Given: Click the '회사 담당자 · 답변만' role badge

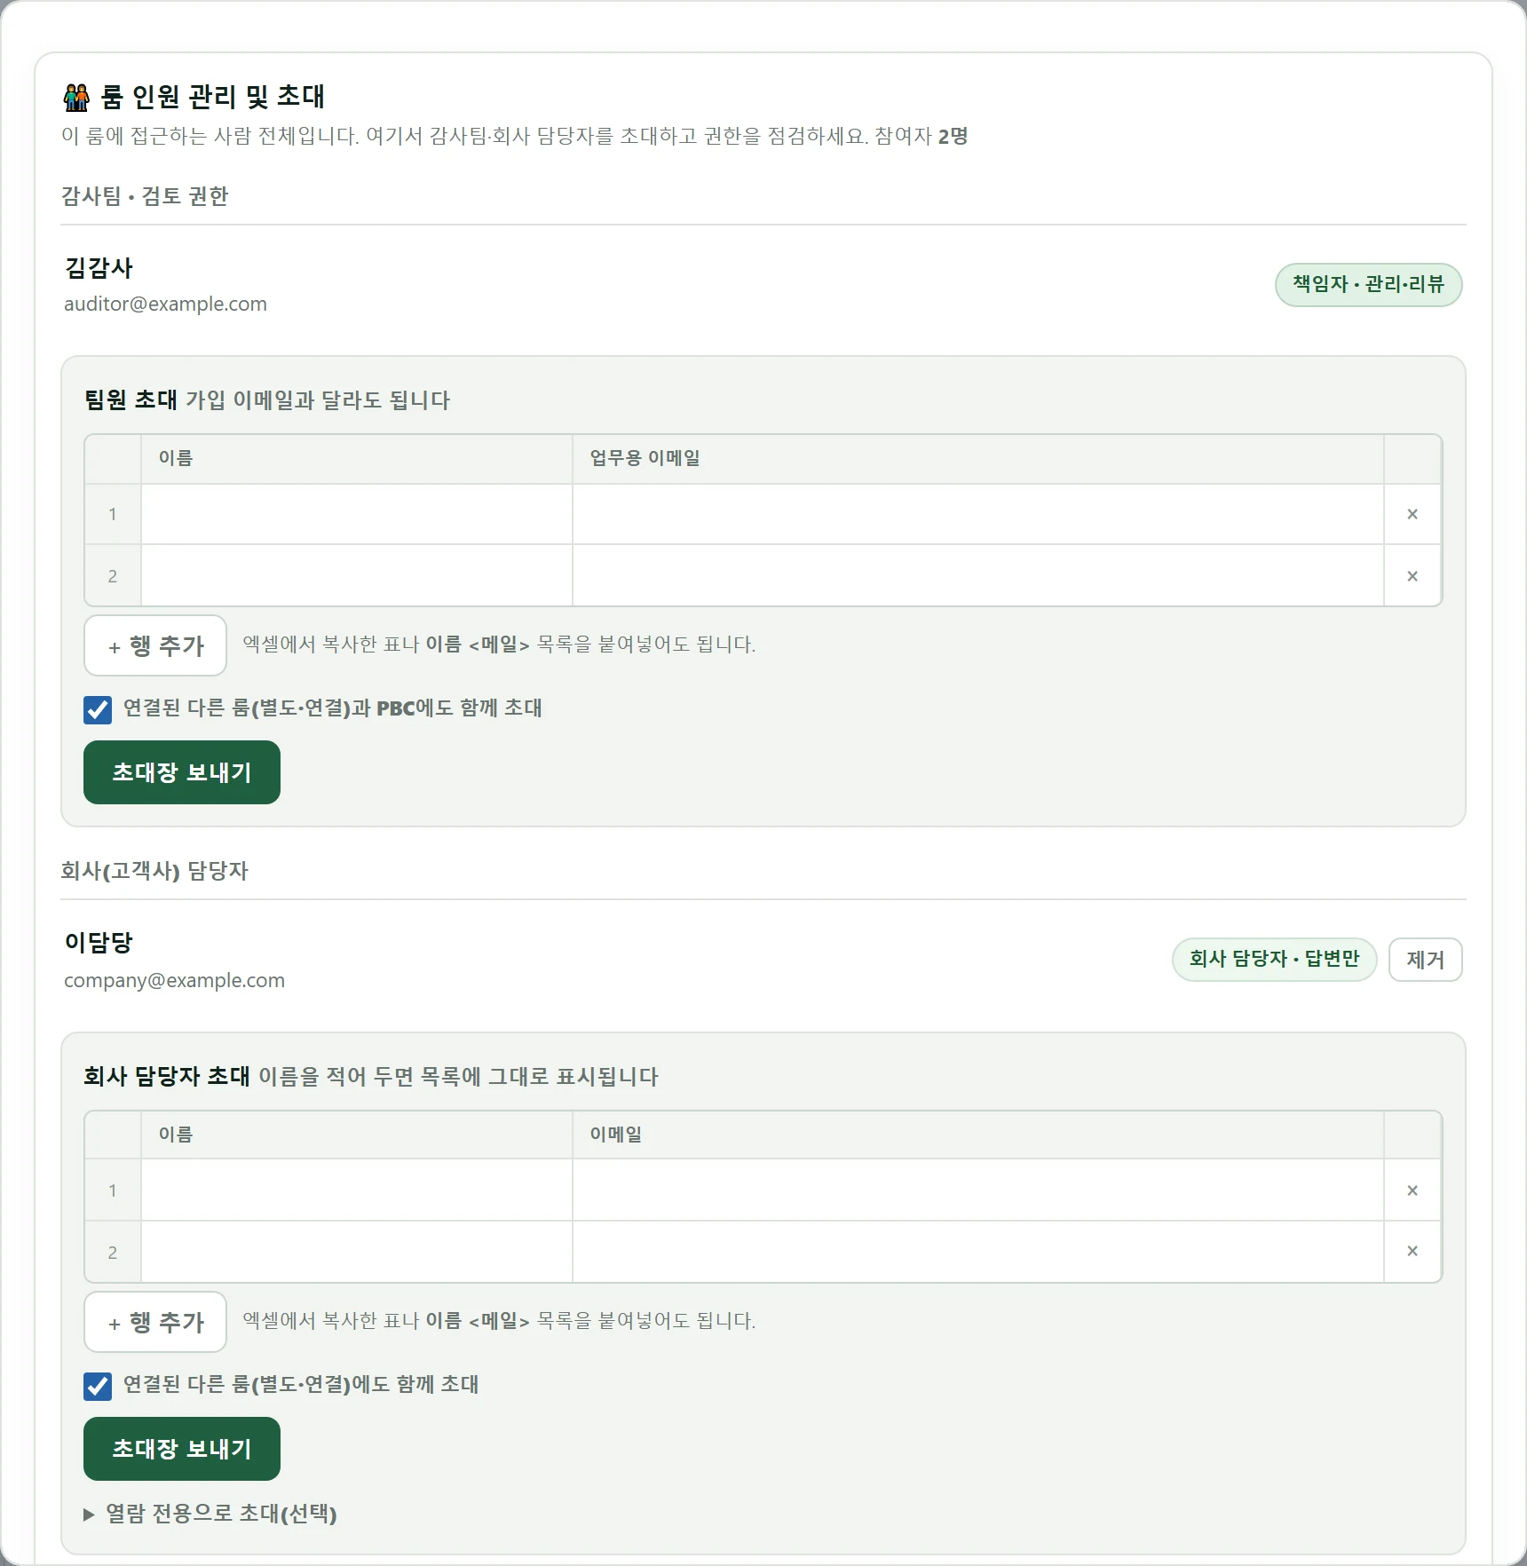Looking at the screenshot, I should click(x=1274, y=960).
